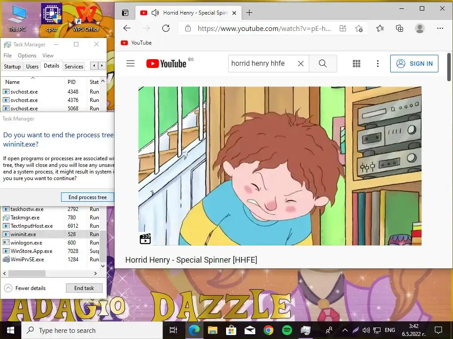The height and width of the screenshot is (339, 453).
Task: Open Task Manager View menu
Action: [x=48, y=55]
